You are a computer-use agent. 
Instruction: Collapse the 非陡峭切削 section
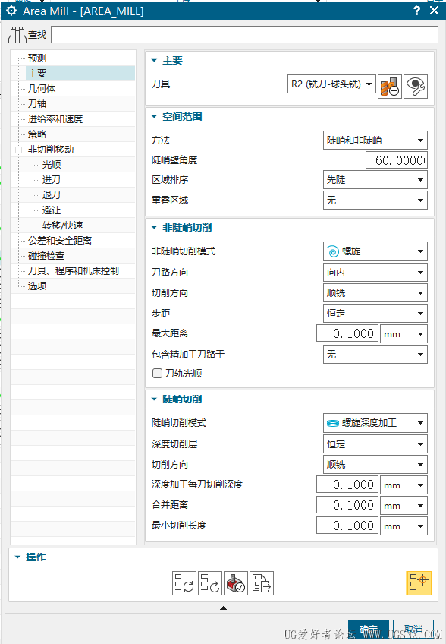154,228
